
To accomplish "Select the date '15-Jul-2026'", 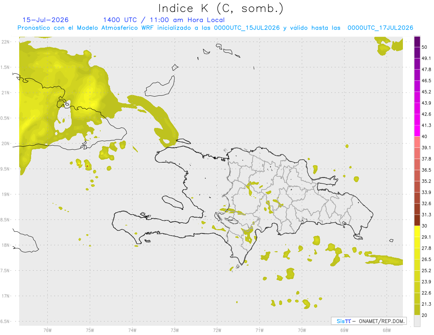I will pyautogui.click(x=46, y=20).
